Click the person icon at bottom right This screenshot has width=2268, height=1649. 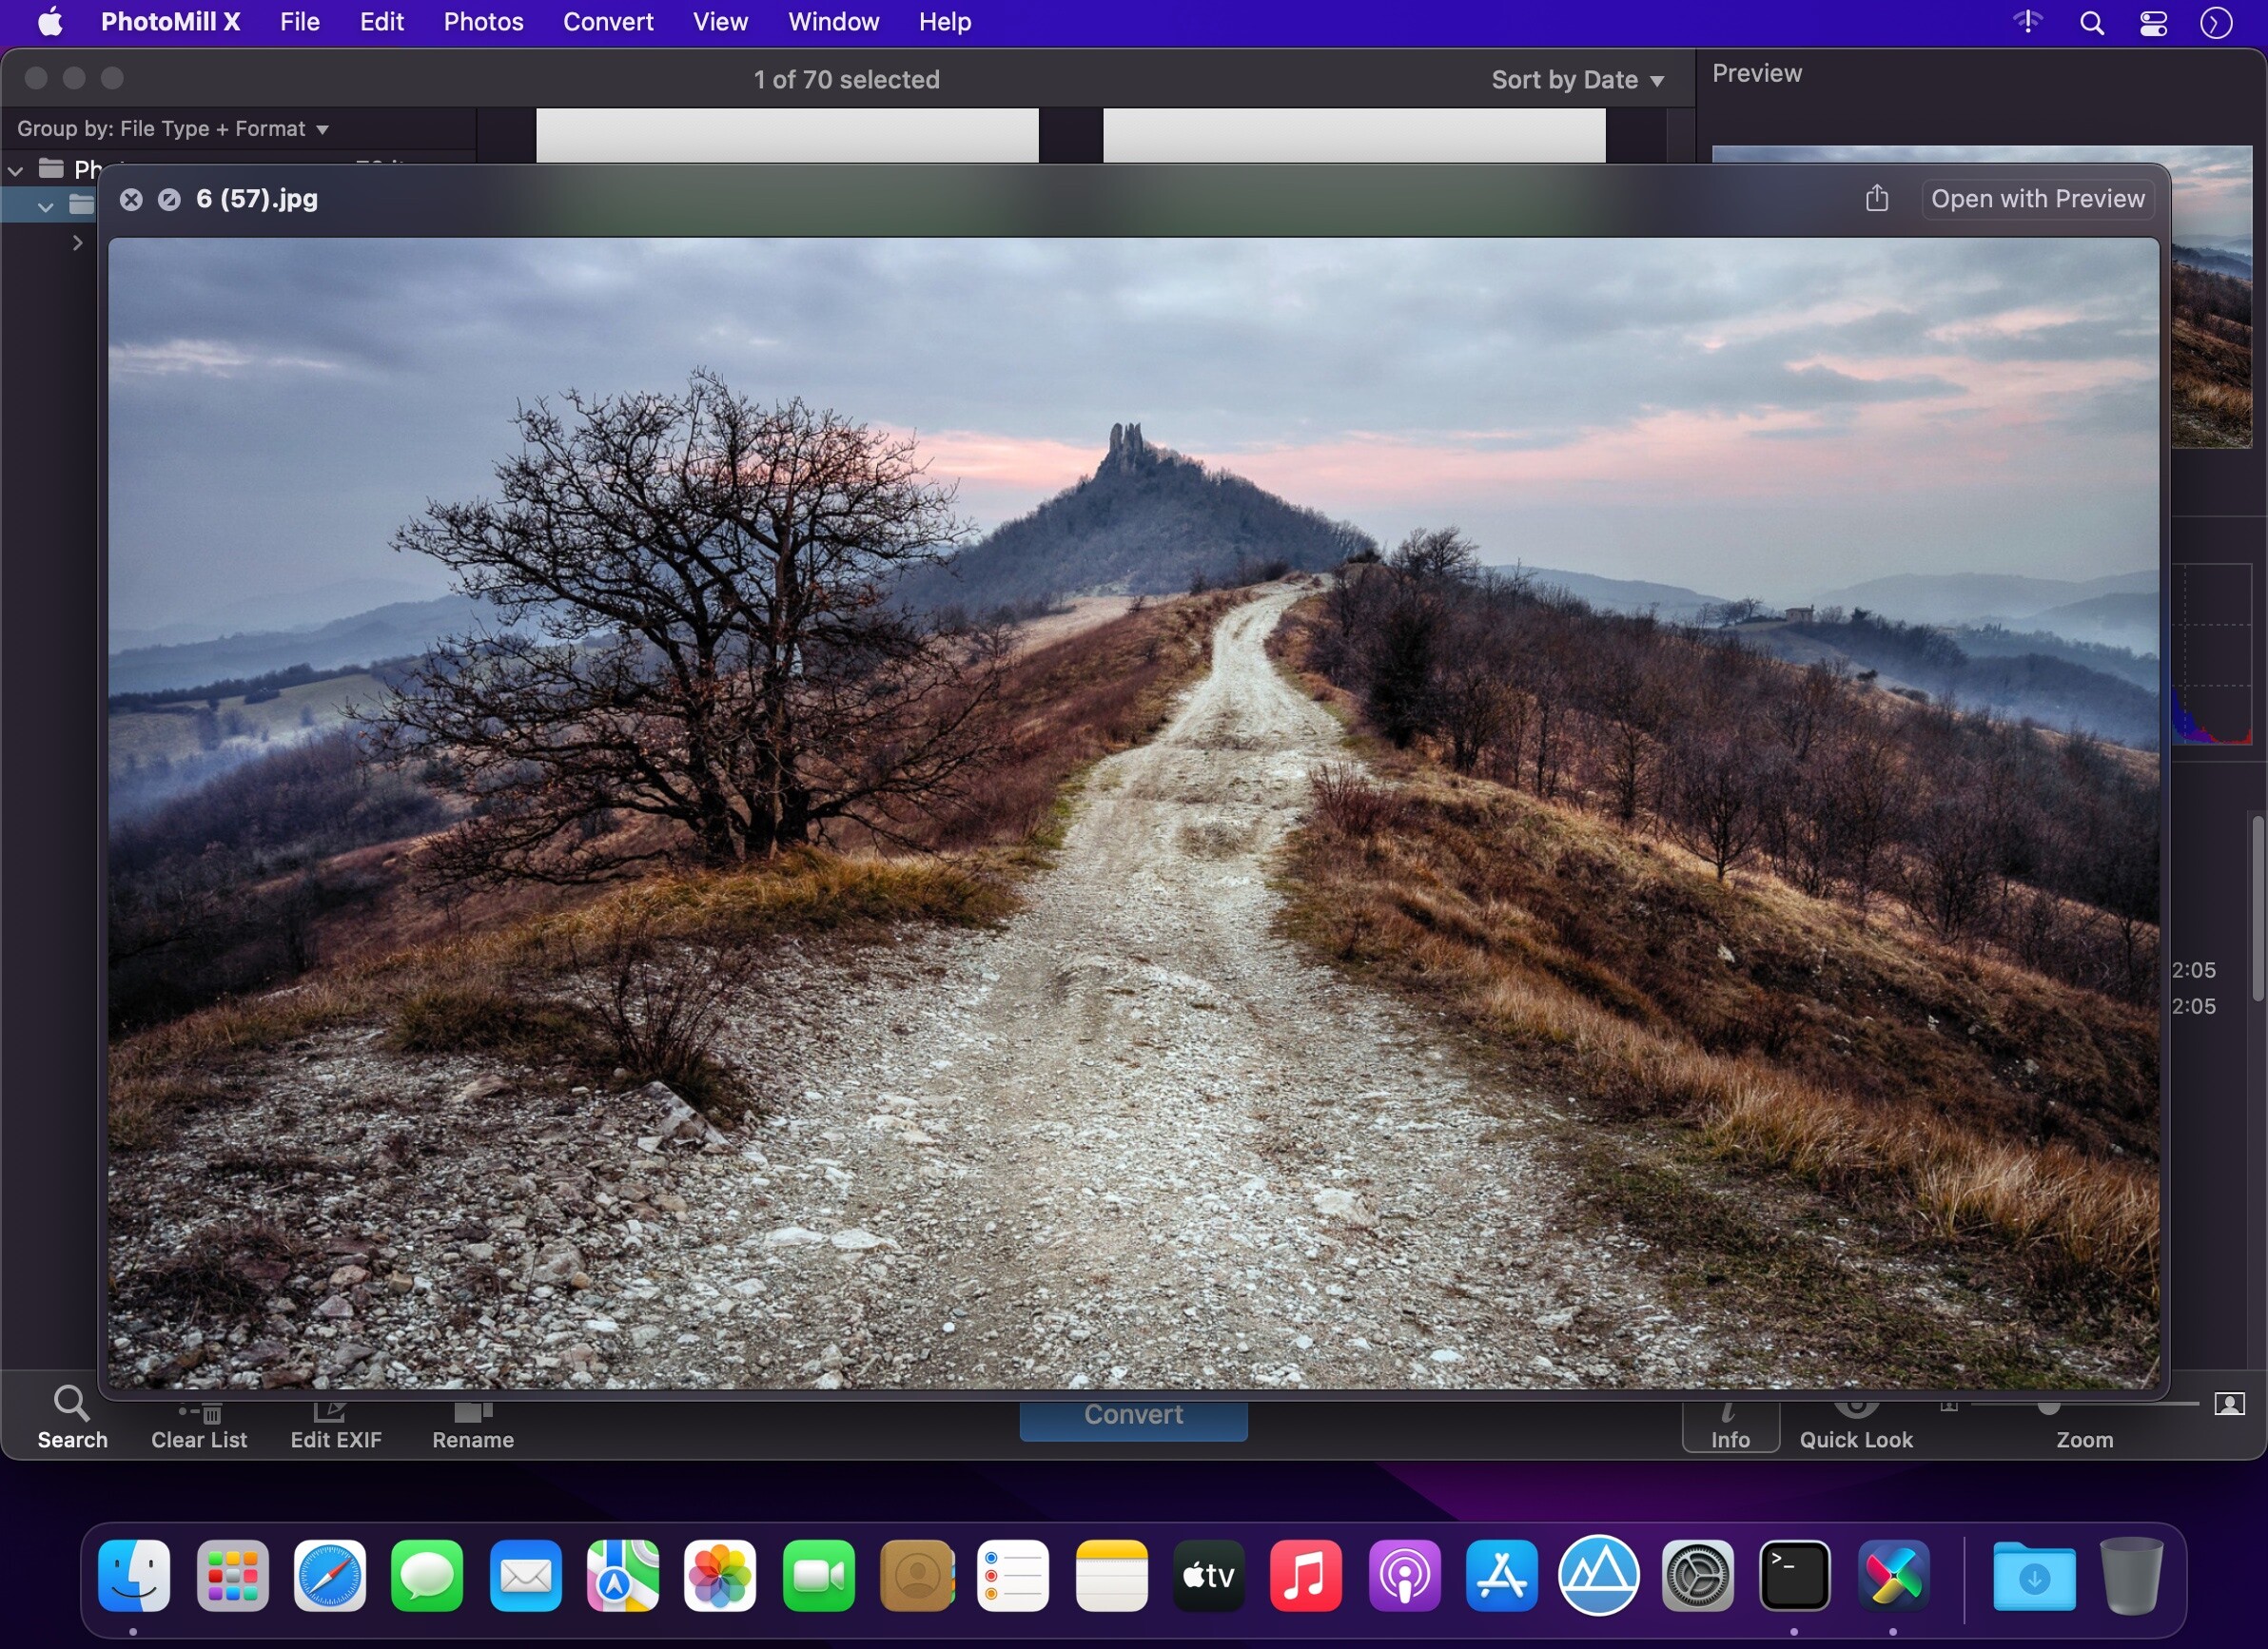coord(2228,1405)
